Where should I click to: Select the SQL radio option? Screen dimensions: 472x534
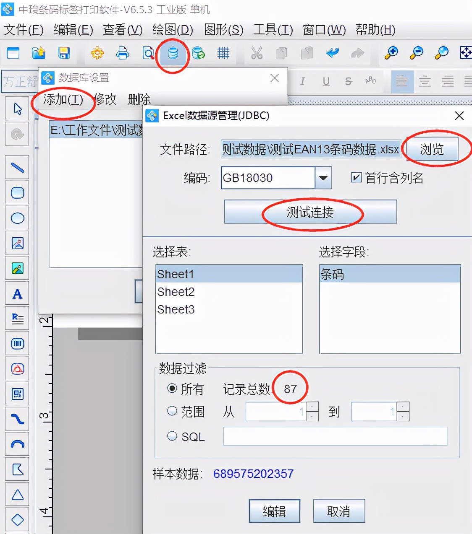coord(172,436)
